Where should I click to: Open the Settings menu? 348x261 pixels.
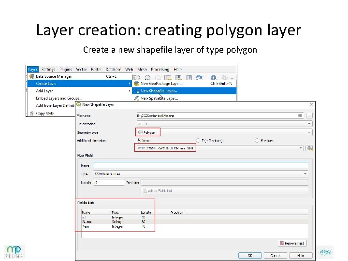point(48,69)
